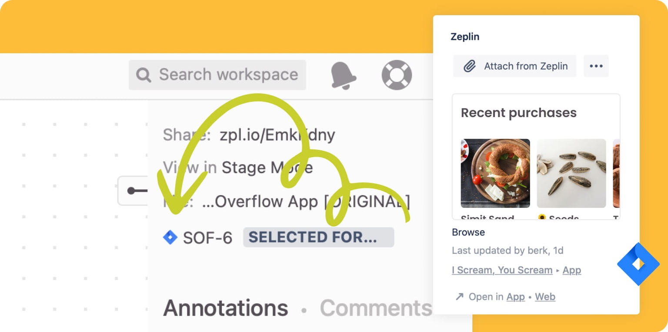
Task: Select the Jira issue type icon beside SOF-6
Action: (170, 237)
